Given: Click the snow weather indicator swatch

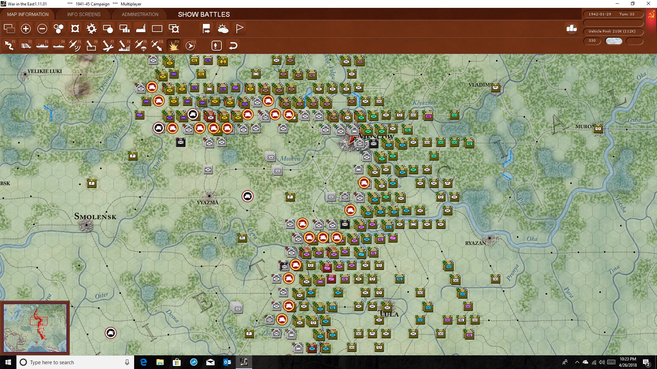Looking at the screenshot, I should pyautogui.click(x=614, y=41).
